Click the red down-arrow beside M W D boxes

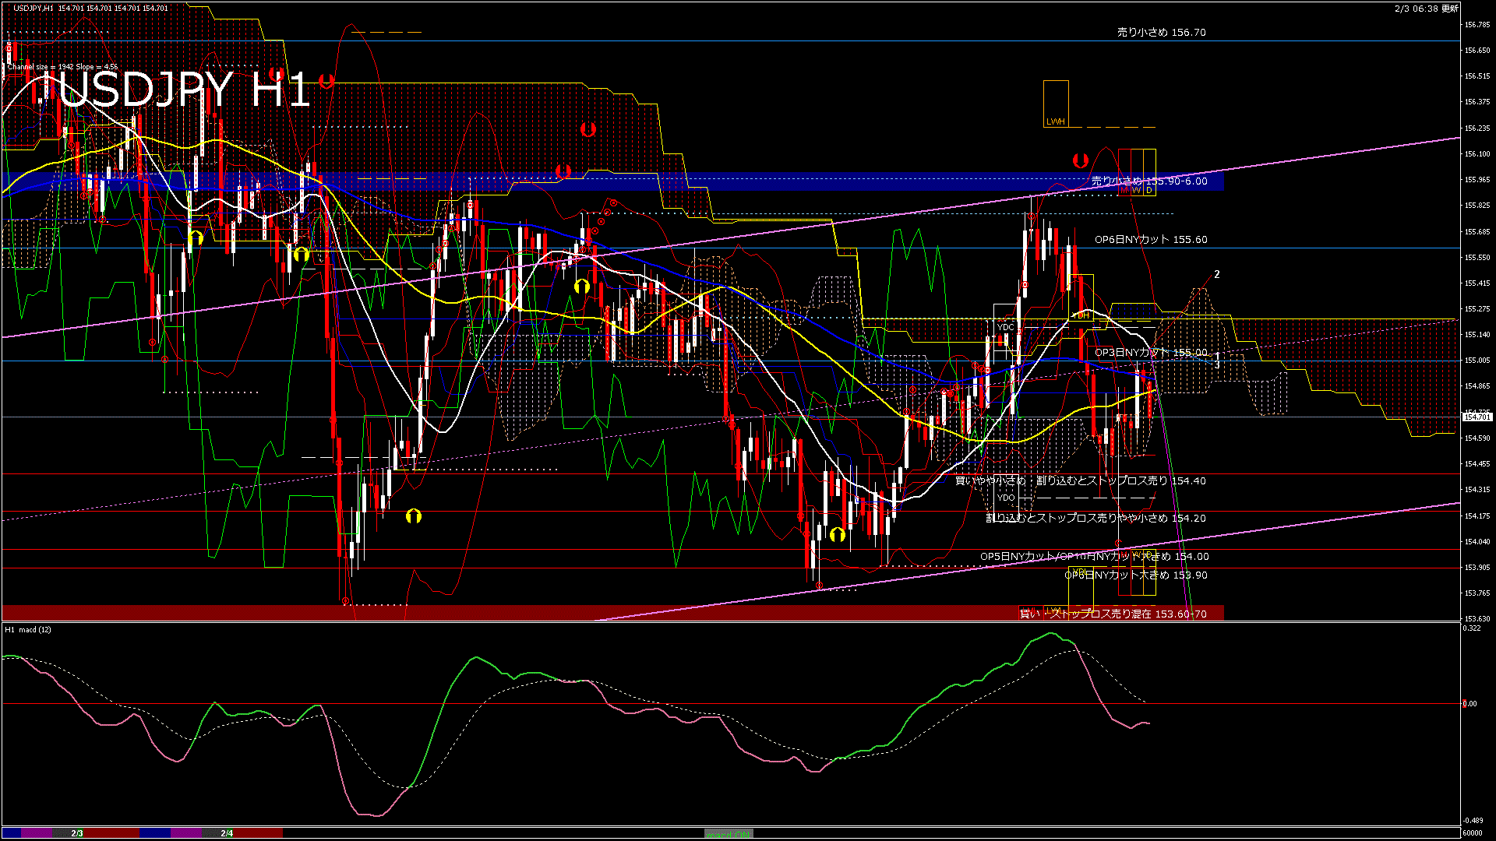point(1080,160)
